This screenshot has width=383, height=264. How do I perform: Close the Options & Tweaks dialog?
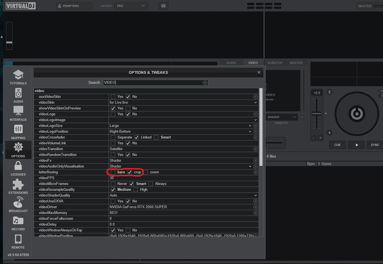259,72
